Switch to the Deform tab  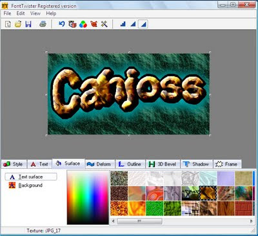(x=100, y=164)
